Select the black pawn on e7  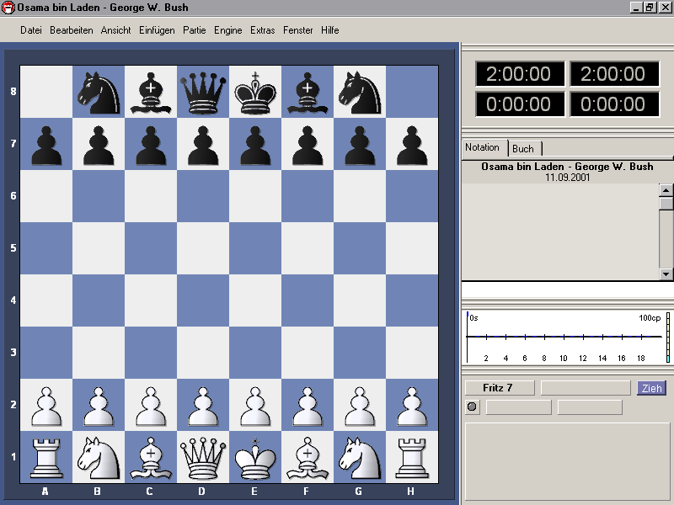click(255, 145)
